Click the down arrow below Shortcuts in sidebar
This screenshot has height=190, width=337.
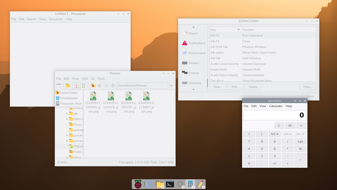(193, 89)
